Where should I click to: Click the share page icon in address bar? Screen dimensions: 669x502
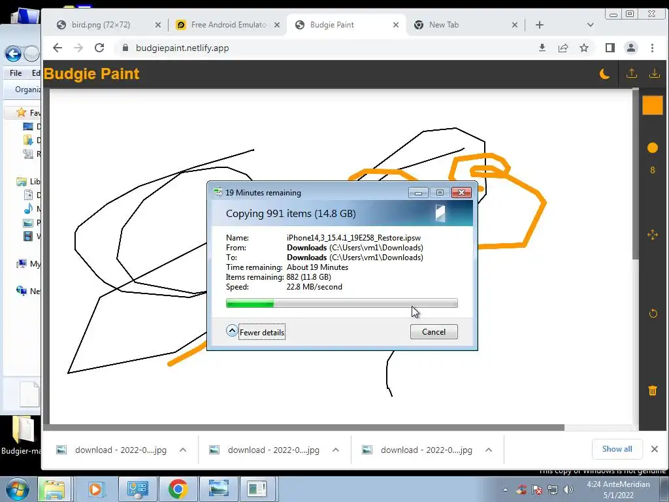(563, 48)
